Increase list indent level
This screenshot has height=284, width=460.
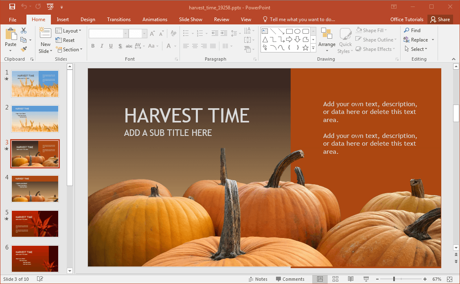coord(224,33)
